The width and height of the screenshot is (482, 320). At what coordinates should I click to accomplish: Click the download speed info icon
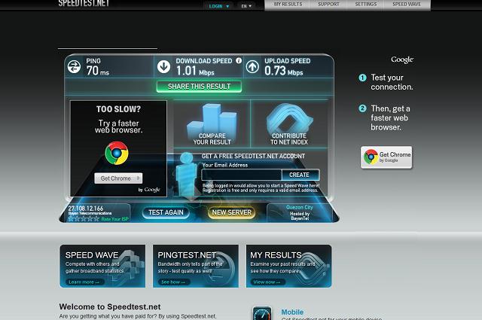[239, 60]
